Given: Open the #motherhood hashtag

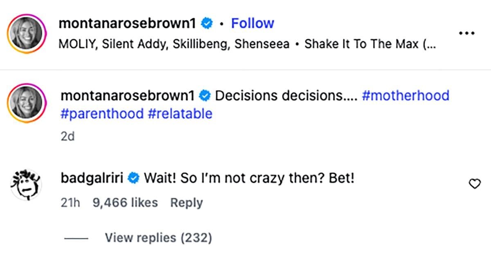Looking at the screenshot, I should click(x=405, y=96).
